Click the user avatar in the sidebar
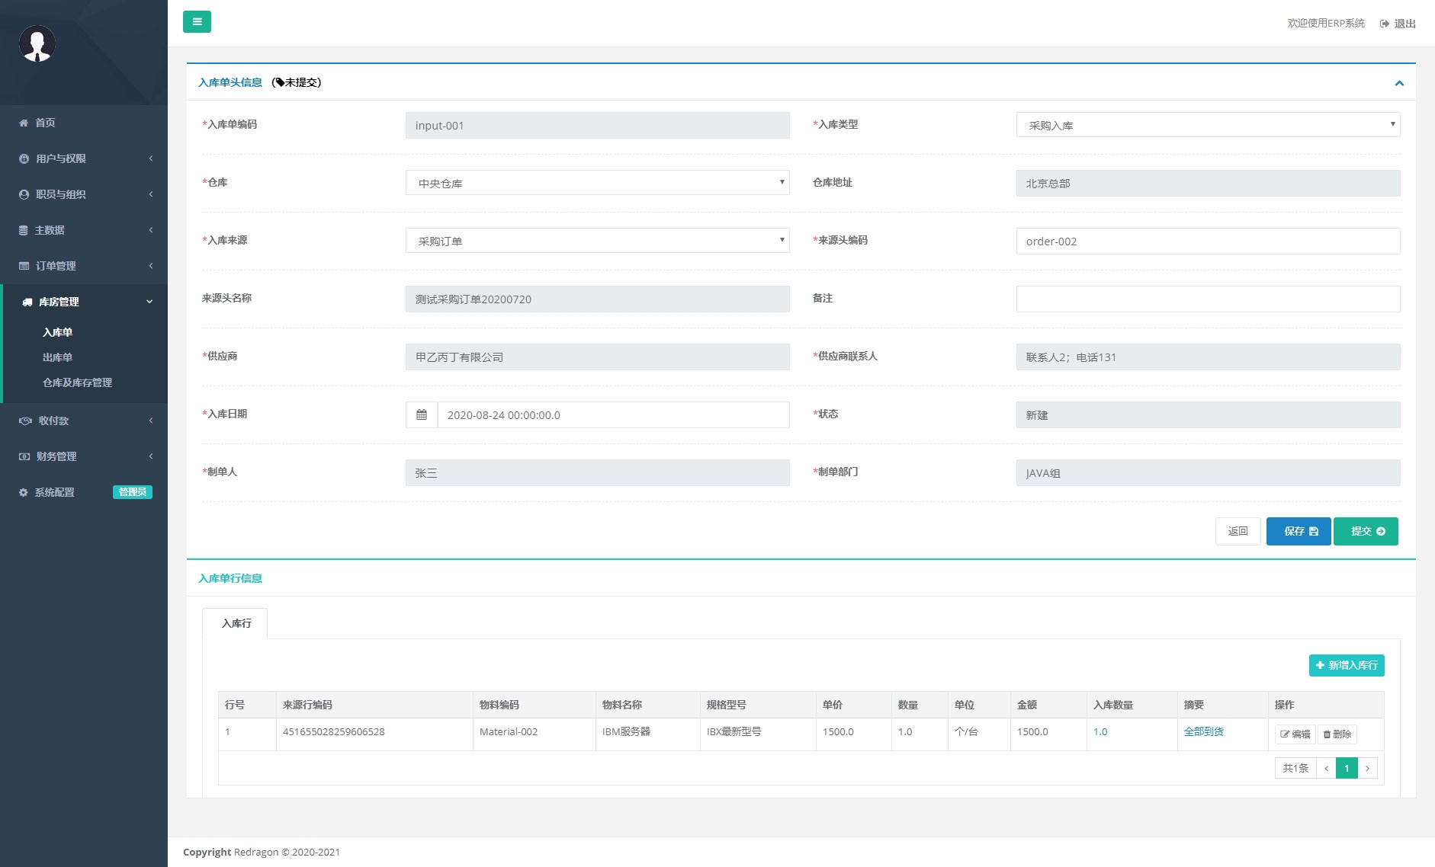Screen dimensions: 1435x867 coord(37,43)
